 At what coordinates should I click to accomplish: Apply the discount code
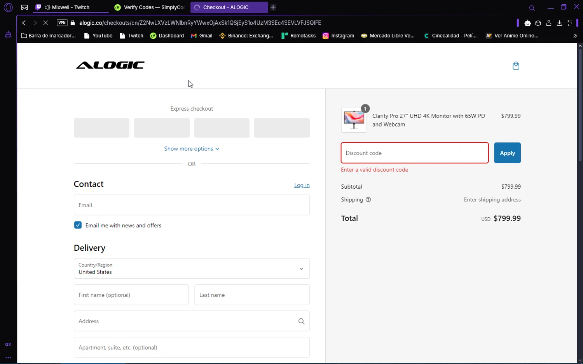click(507, 153)
